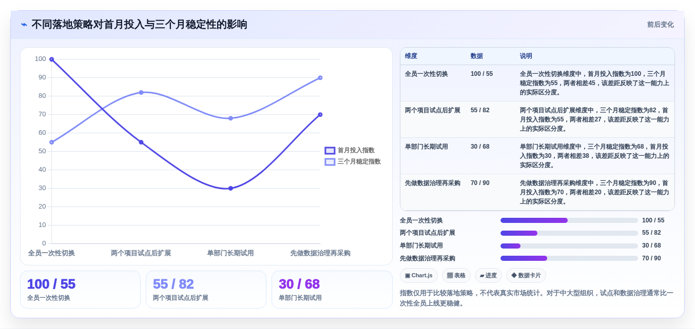Click the 三个月稳定指数 point at 68
The width and height of the screenshot is (695, 329).
[230, 118]
